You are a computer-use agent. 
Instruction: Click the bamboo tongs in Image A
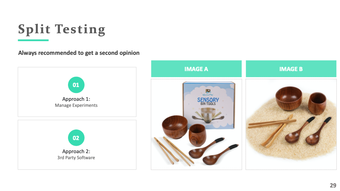pyautogui.click(x=174, y=151)
